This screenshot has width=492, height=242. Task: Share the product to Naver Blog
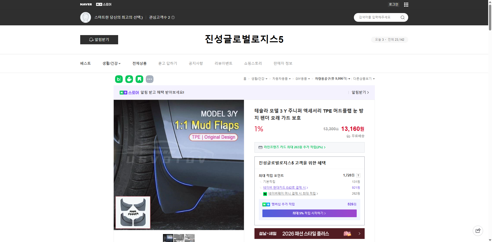pyautogui.click(x=119, y=79)
